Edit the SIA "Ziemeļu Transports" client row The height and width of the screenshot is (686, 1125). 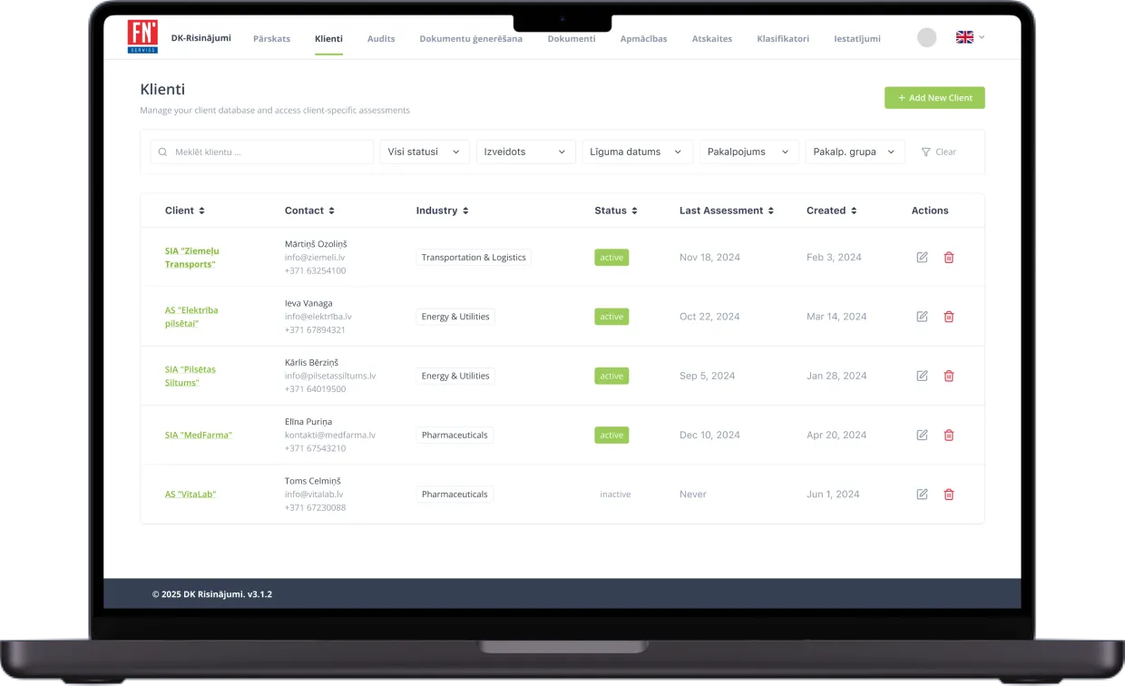[x=922, y=258]
